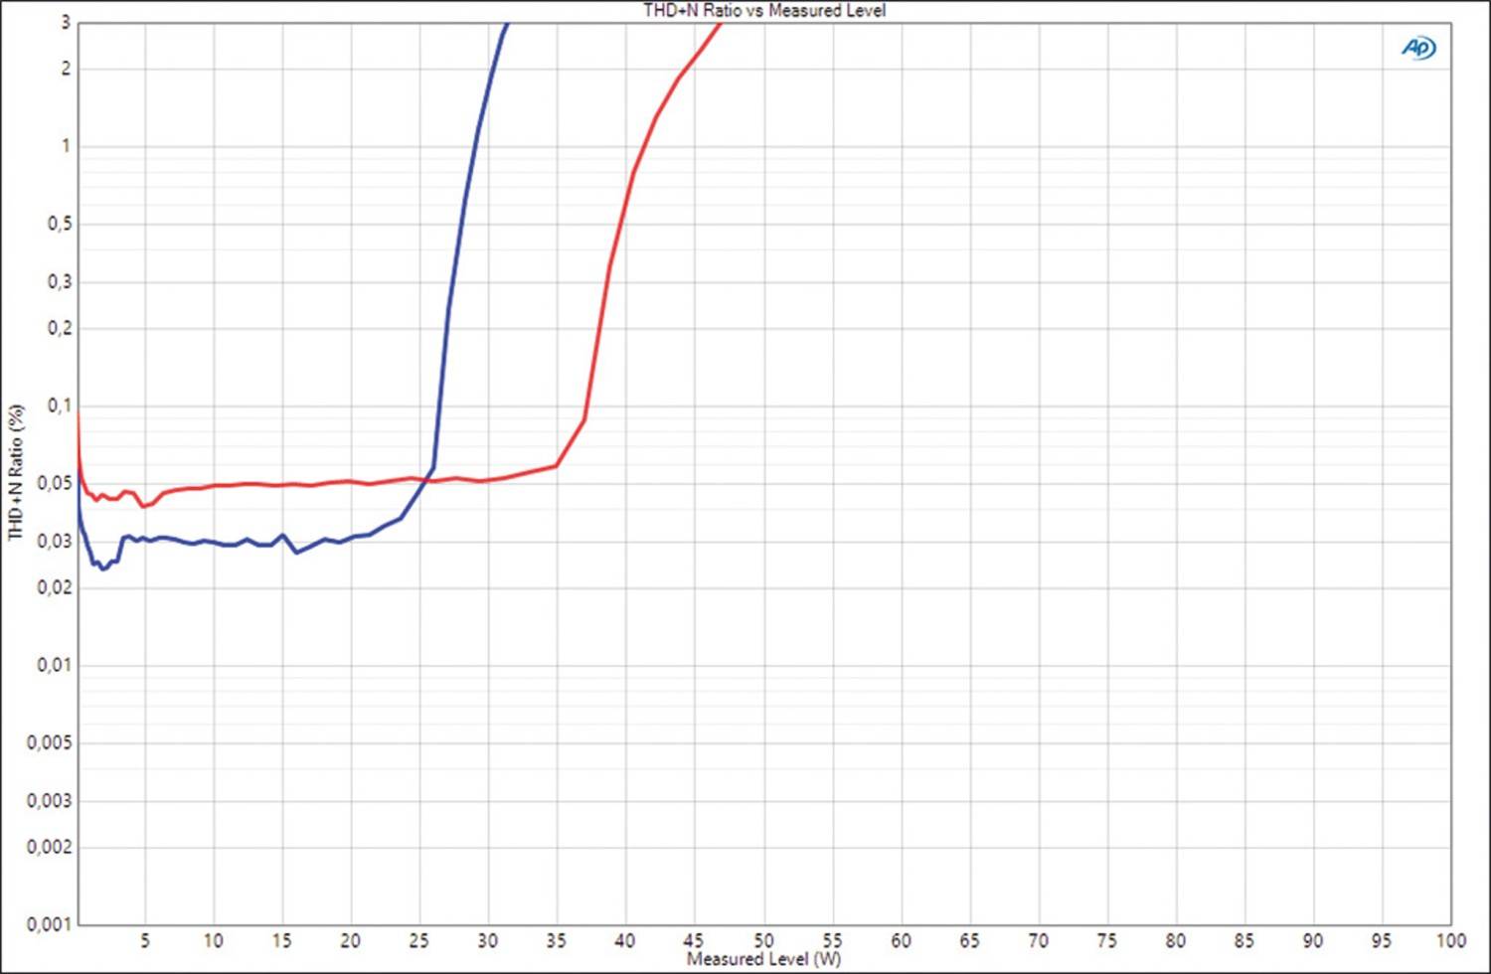Select the 'THD+N Ratio (%)' axis label
Screen dimensions: 1491x974
tap(15, 472)
